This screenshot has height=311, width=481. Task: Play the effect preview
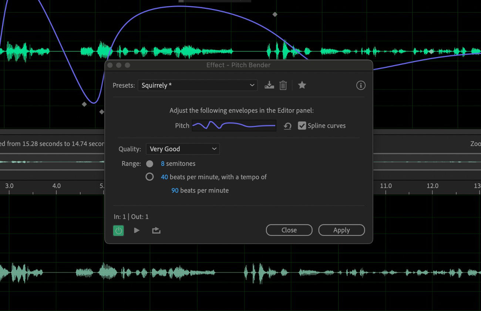pyautogui.click(x=137, y=230)
